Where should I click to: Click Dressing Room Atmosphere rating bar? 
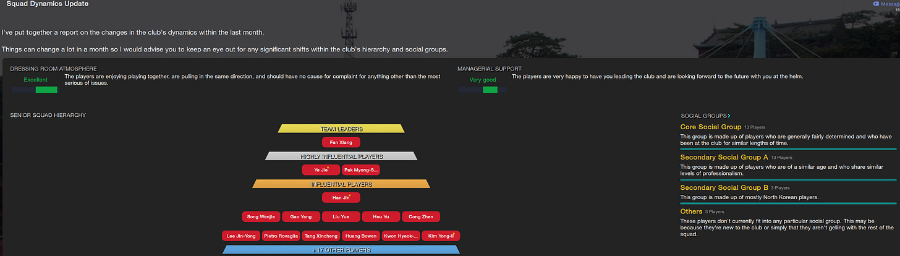pyautogui.click(x=34, y=90)
